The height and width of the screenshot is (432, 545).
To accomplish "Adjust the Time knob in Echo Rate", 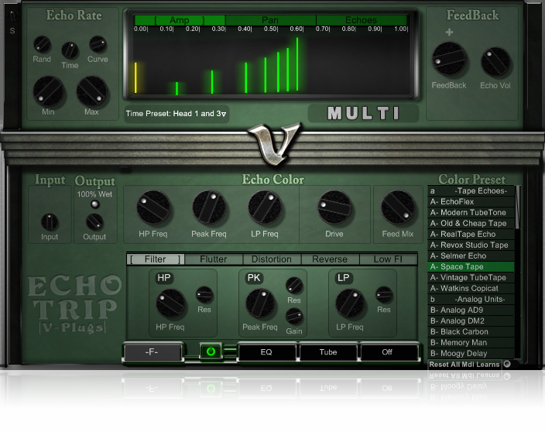I will coord(70,50).
